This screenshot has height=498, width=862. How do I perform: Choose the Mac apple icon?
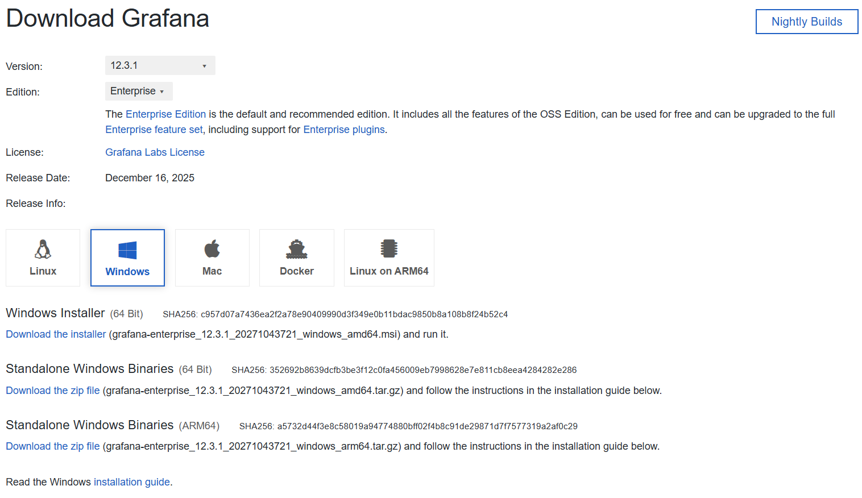(x=212, y=248)
